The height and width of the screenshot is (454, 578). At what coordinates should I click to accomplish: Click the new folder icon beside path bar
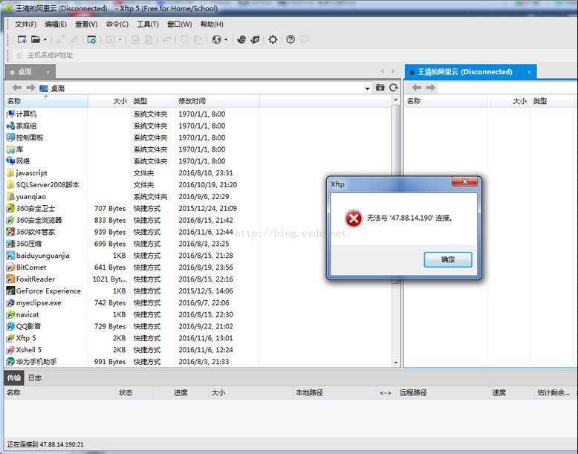[x=380, y=88]
